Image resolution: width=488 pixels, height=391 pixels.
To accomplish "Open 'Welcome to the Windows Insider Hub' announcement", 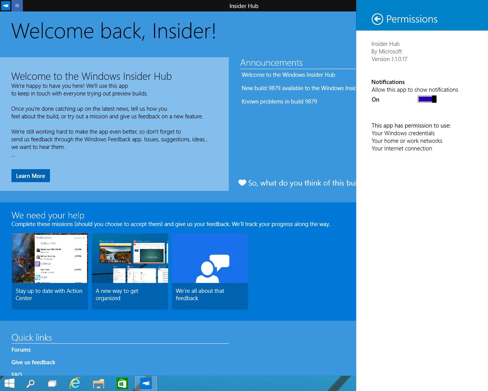I will (288, 75).
